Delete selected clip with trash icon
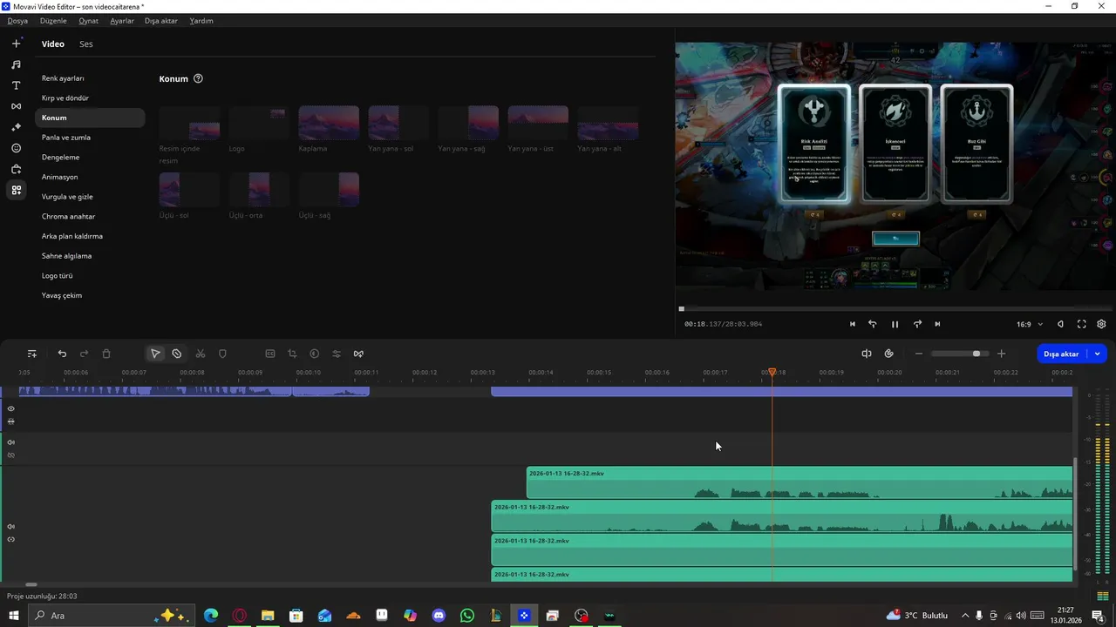1116x627 pixels. pyautogui.click(x=106, y=354)
